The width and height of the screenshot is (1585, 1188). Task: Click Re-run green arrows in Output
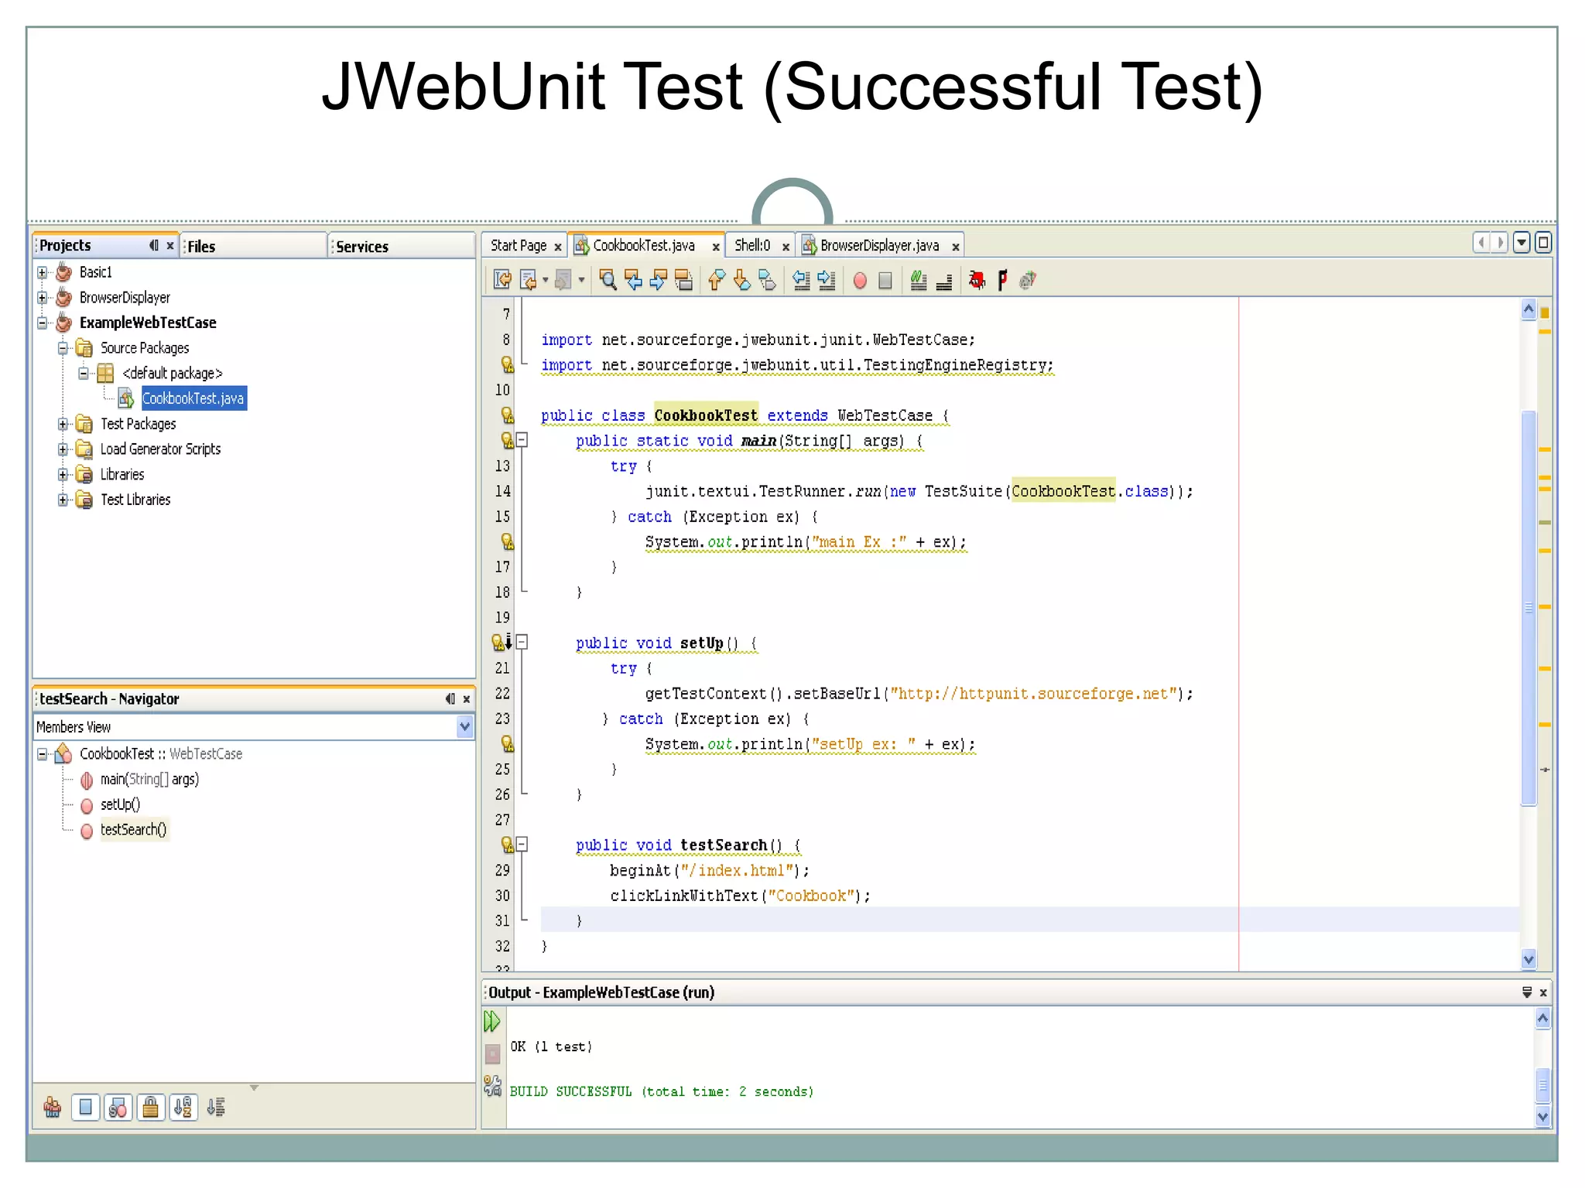[x=491, y=1022]
